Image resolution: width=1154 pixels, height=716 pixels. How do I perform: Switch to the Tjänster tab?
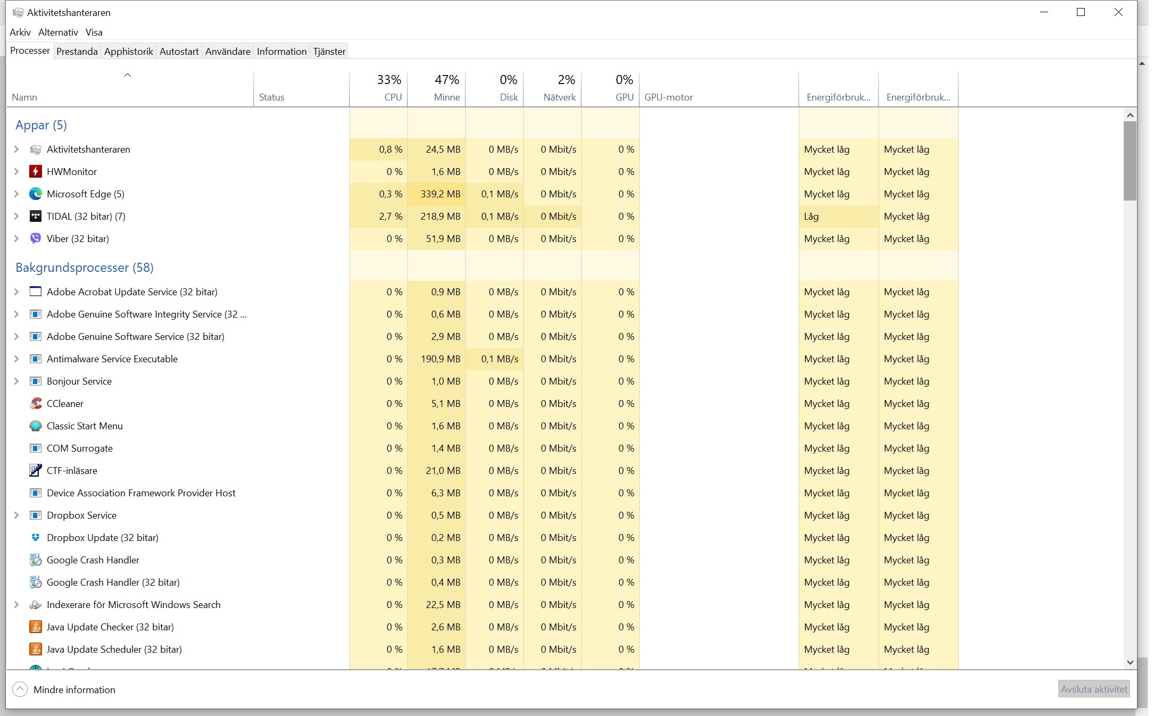point(329,52)
